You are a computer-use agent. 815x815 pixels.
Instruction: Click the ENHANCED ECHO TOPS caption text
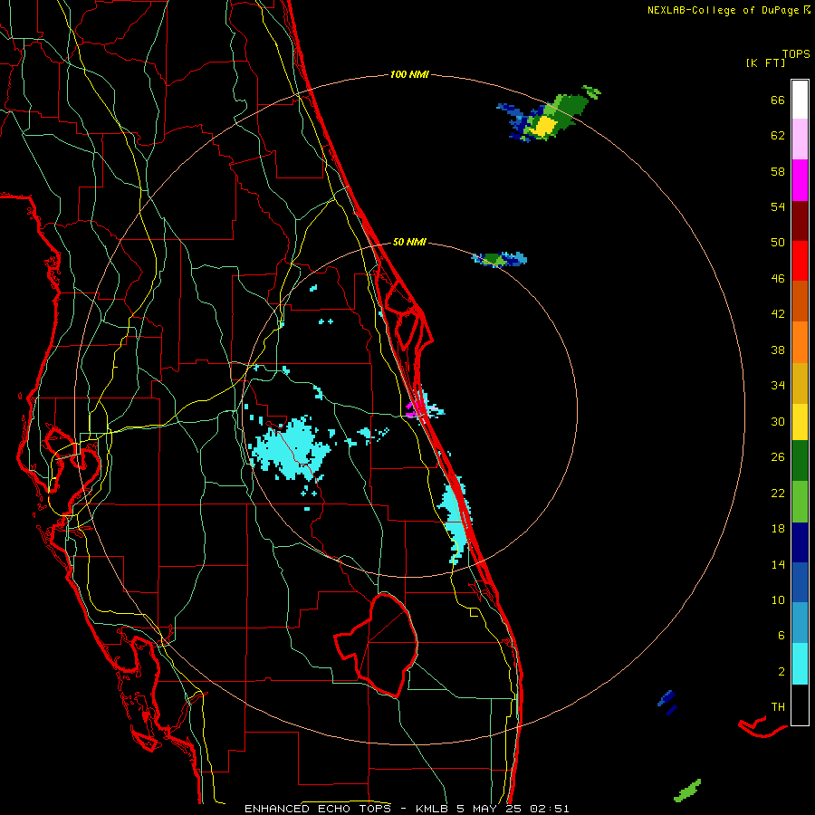coord(318,809)
